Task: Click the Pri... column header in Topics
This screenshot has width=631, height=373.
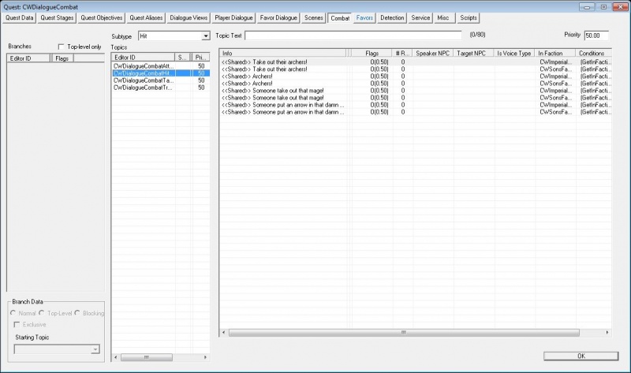Action: [x=200, y=58]
